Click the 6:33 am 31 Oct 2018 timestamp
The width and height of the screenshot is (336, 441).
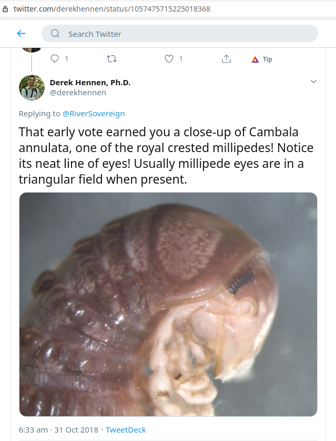point(58,430)
